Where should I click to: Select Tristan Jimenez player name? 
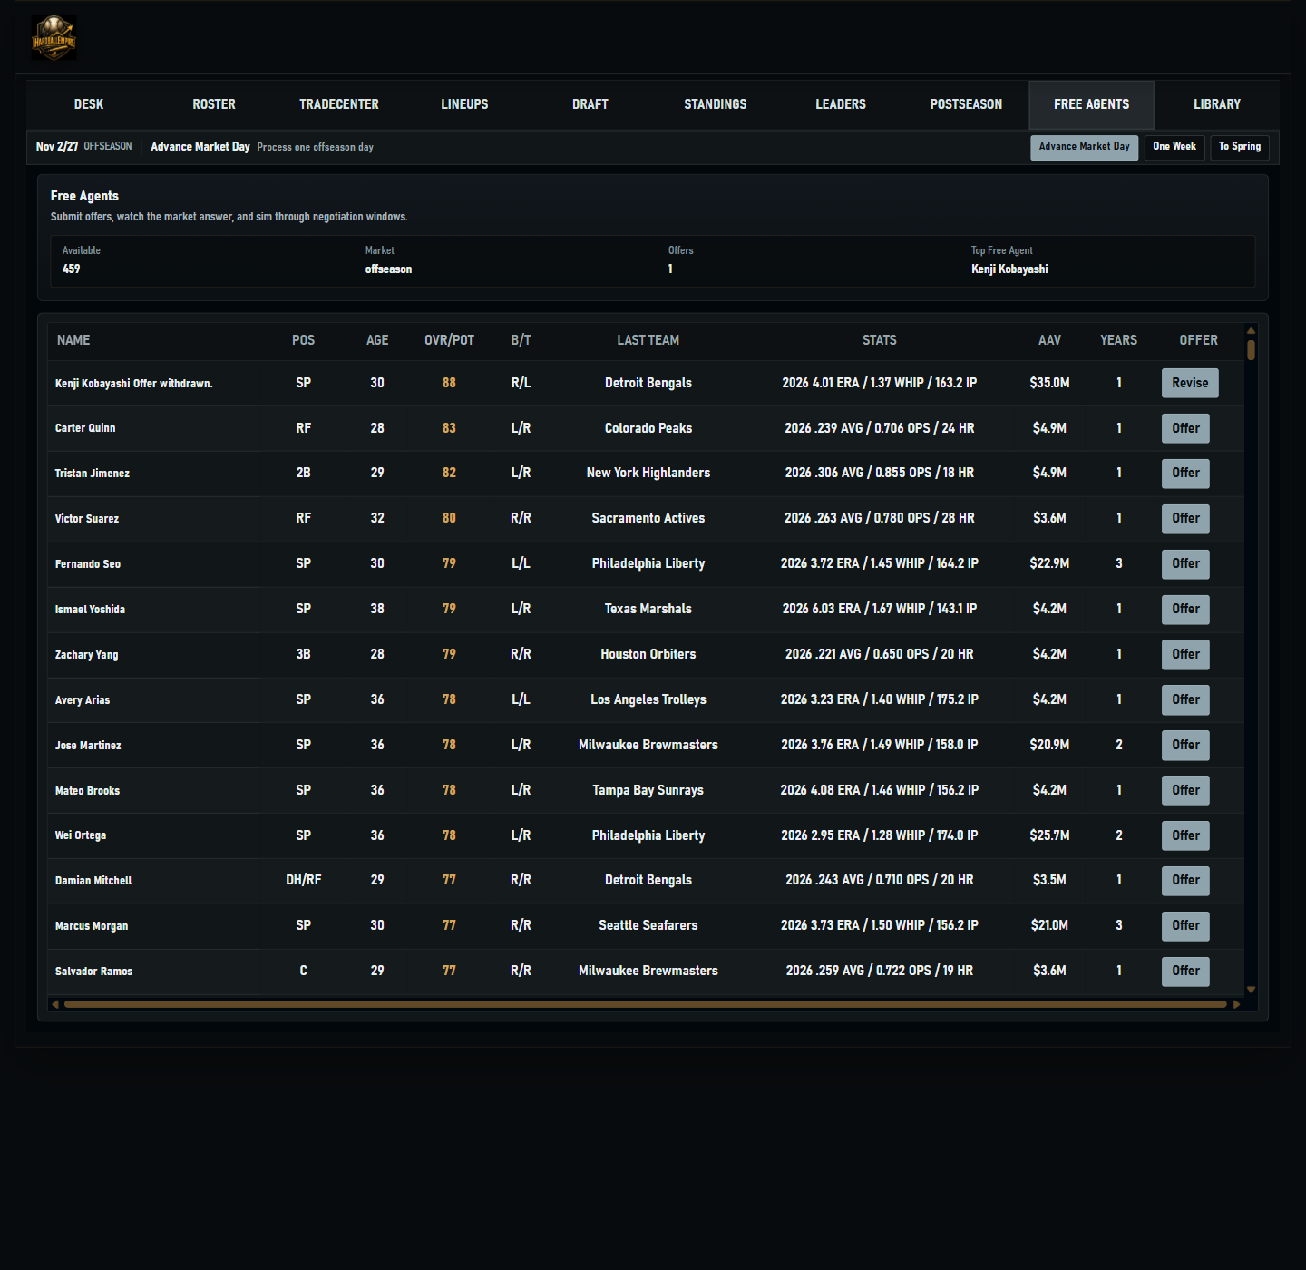tap(92, 474)
